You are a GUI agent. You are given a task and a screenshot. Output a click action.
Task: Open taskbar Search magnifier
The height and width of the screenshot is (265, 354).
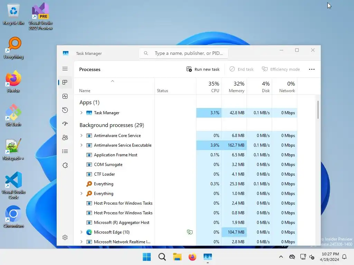pyautogui.click(x=162, y=257)
